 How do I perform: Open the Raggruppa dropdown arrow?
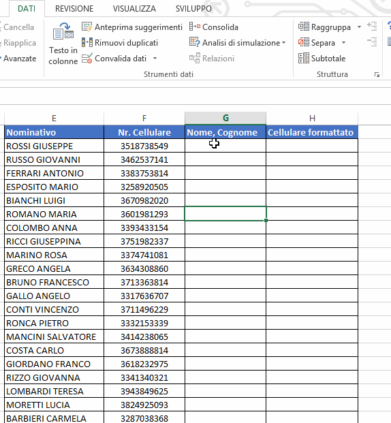359,27
